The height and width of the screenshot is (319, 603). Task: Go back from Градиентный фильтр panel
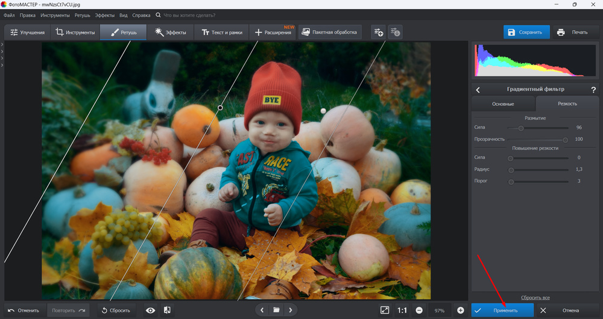point(478,89)
